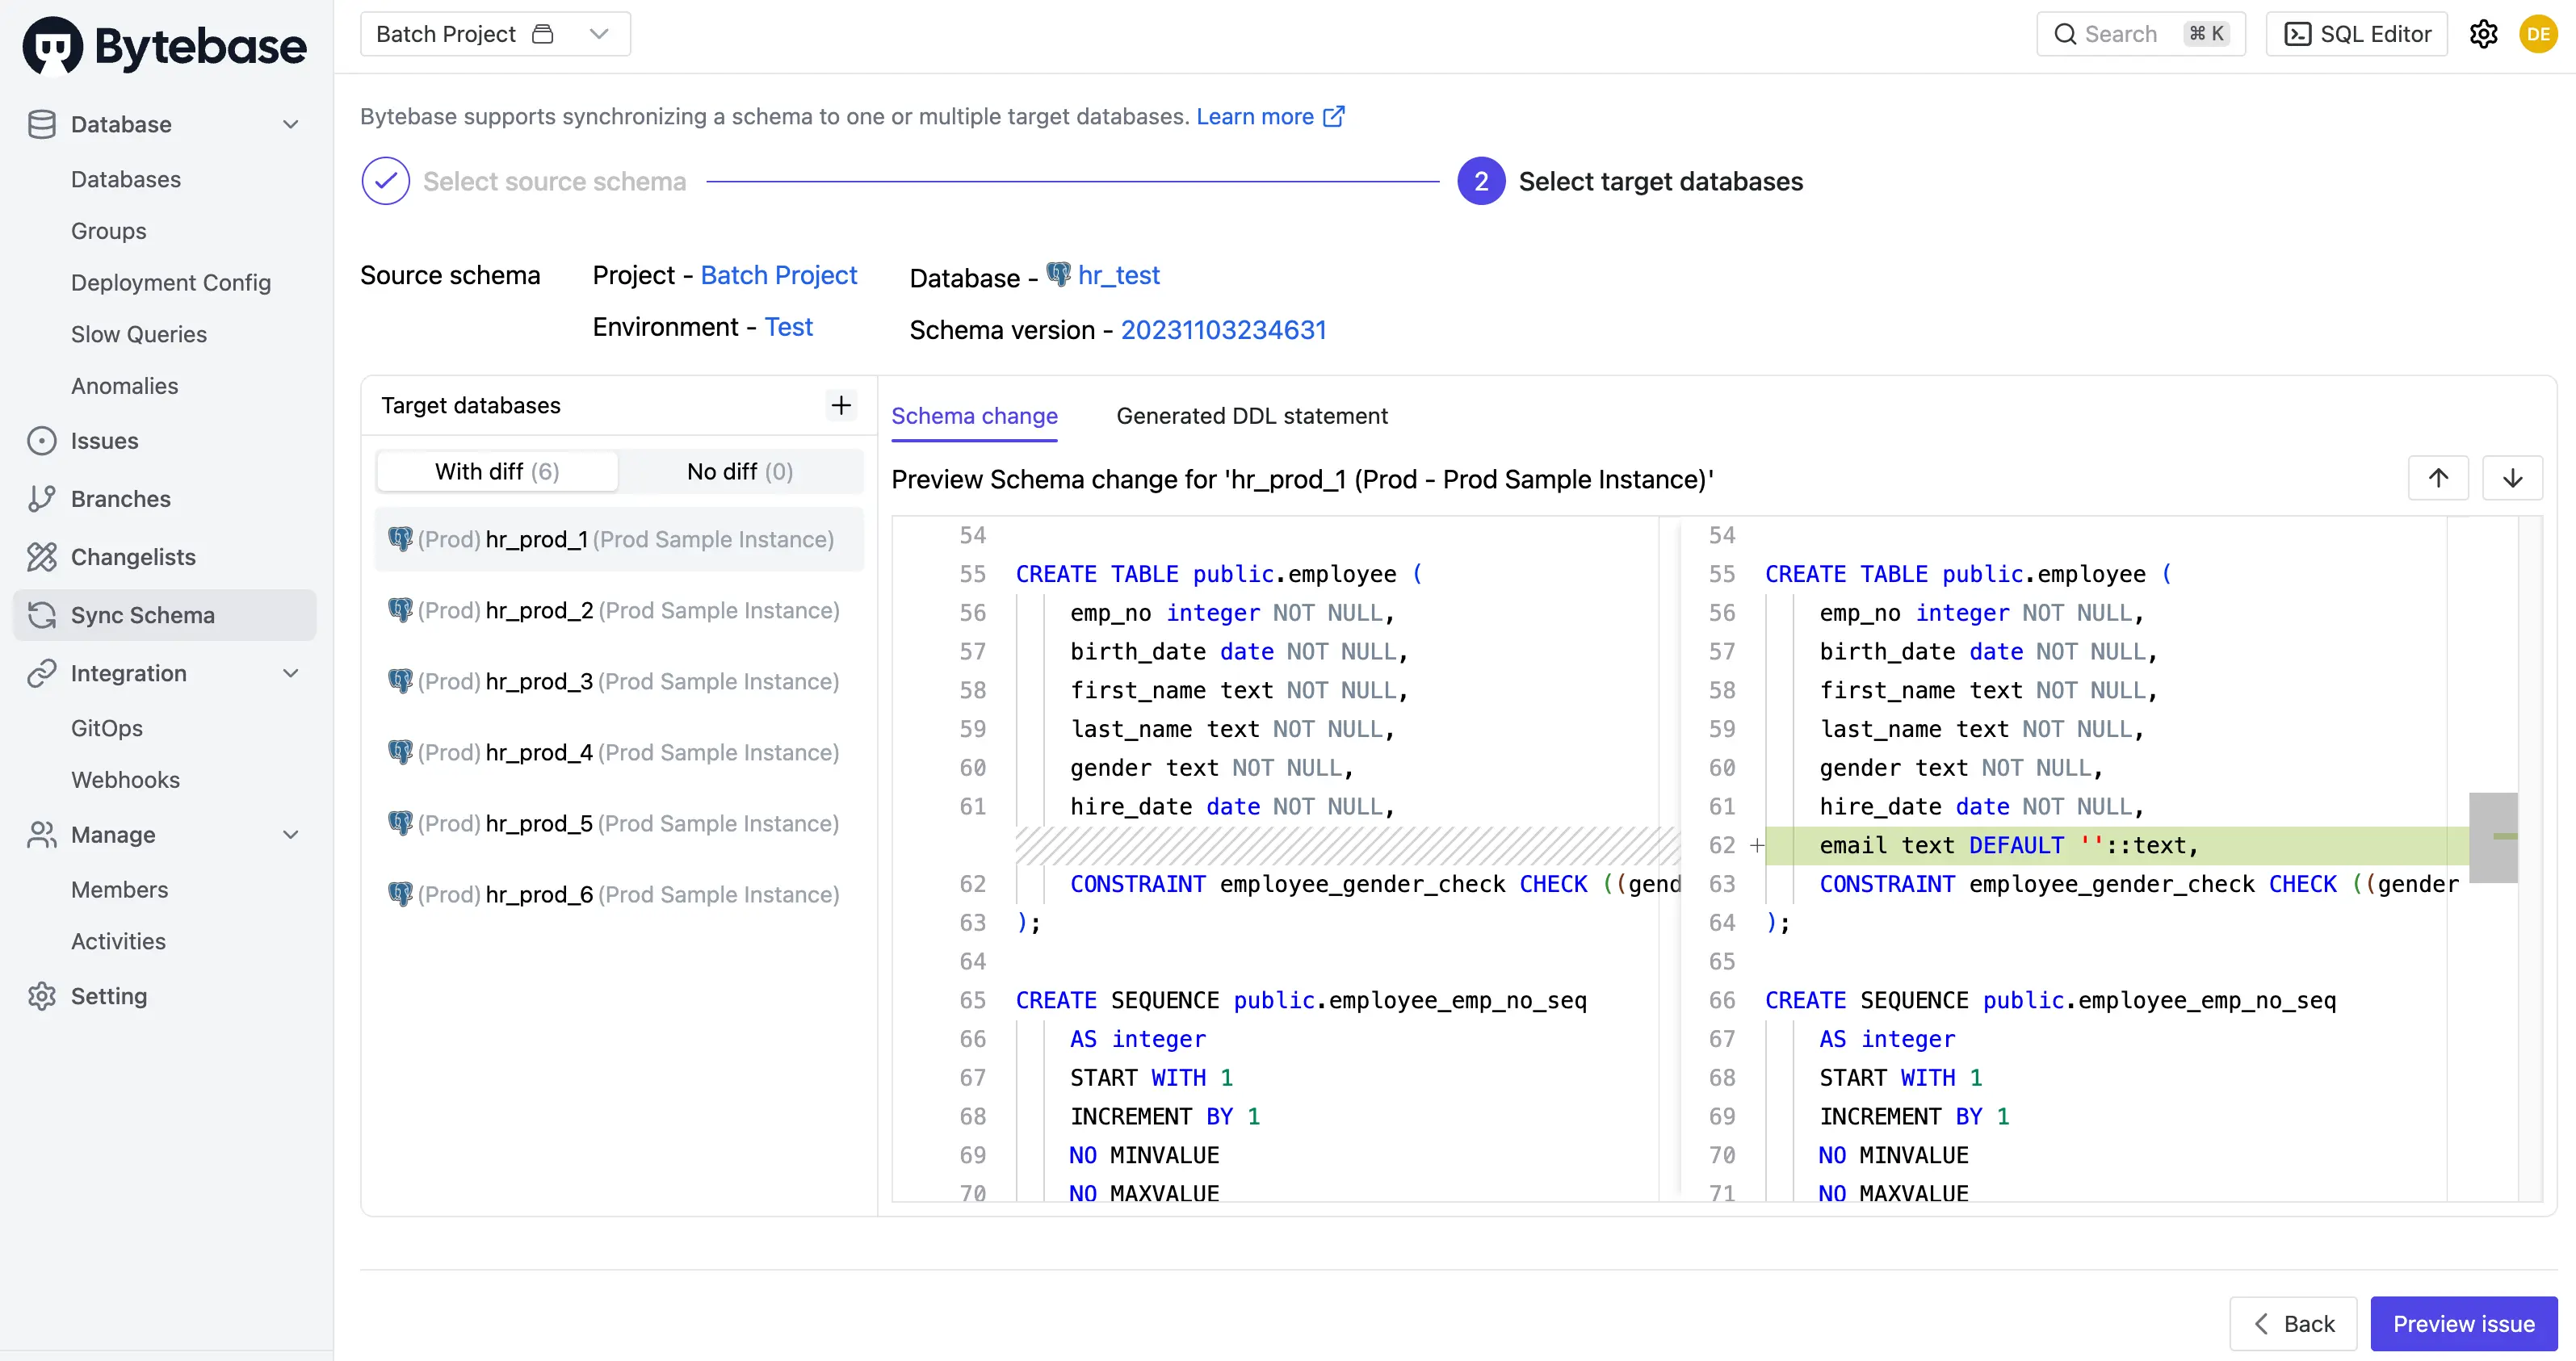Click the Branches icon in sidebar
Viewport: 2576px width, 1361px height.
click(x=41, y=498)
